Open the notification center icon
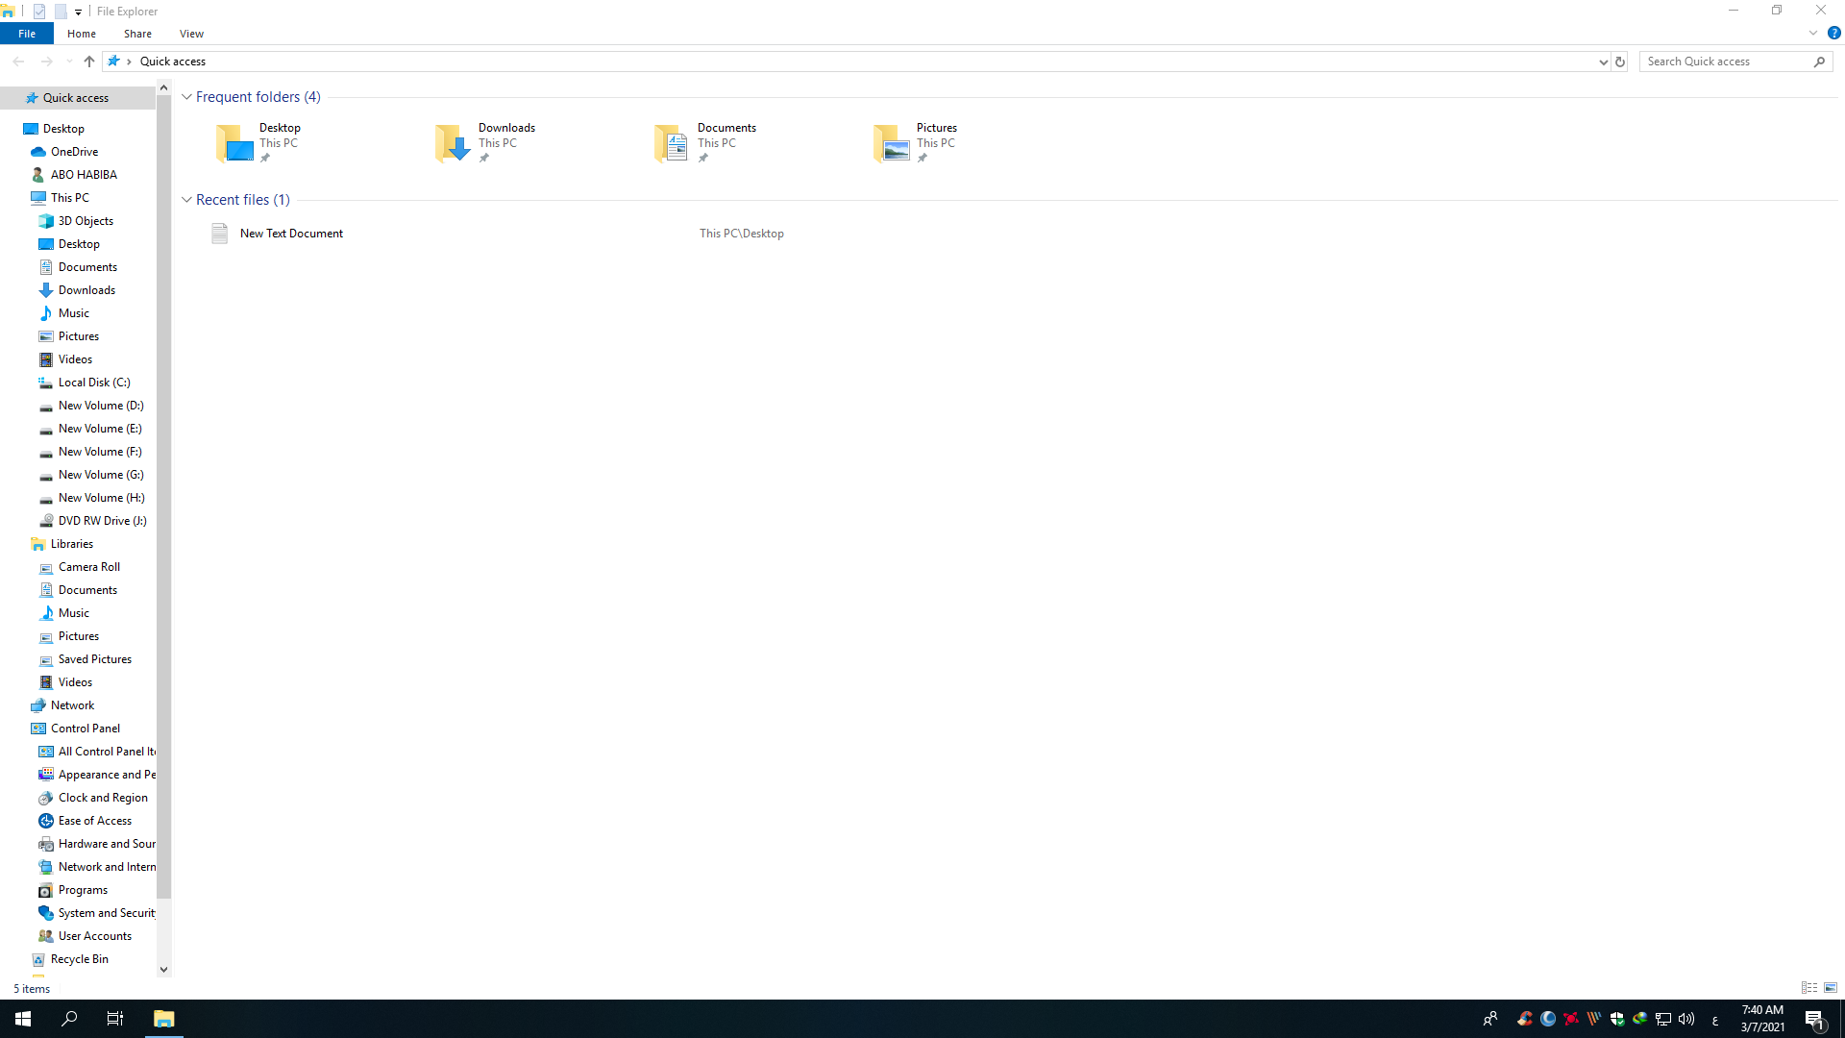Viewport: 1845px width, 1038px height. [1815, 1020]
